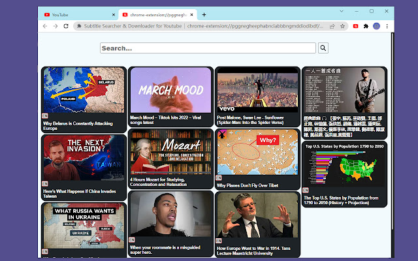Open the Extensions puzzle icon
Viewport: 418px width, 261px height.
tap(366, 26)
